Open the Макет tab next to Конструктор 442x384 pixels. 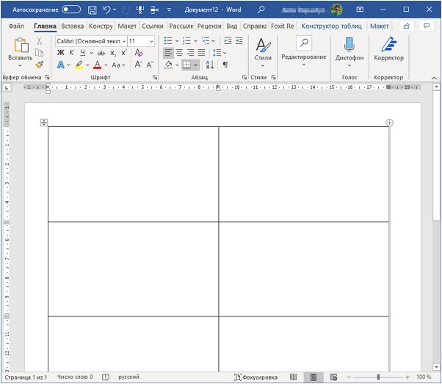tap(127, 26)
